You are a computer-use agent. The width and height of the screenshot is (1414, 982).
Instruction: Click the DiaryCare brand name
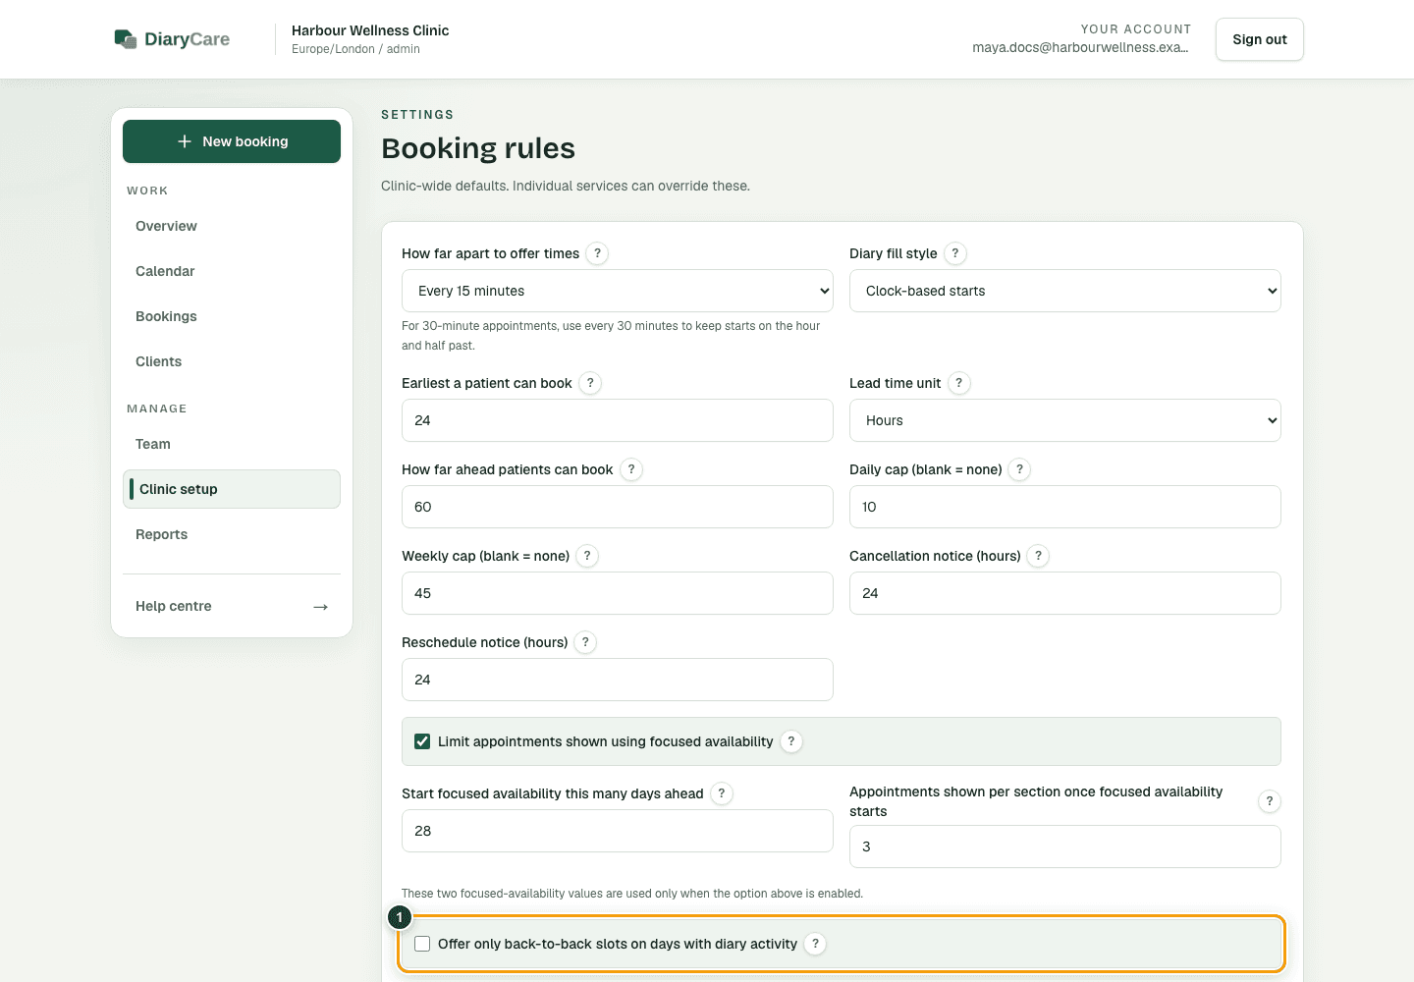click(x=187, y=39)
